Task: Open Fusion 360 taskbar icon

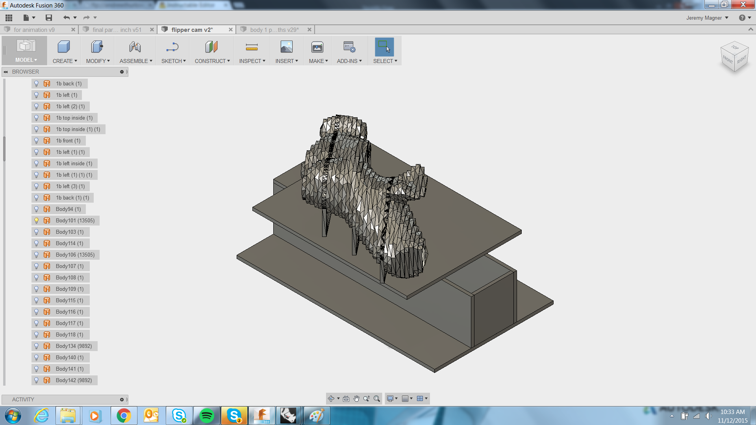Action: pos(261,416)
